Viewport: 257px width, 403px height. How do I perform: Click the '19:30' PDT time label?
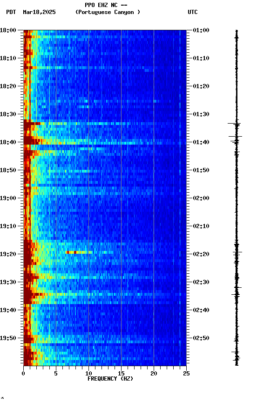pyautogui.click(x=8, y=282)
